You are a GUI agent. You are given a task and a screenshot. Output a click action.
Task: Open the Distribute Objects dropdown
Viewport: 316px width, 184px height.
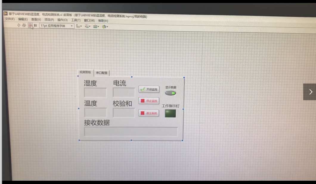[x=87, y=27]
